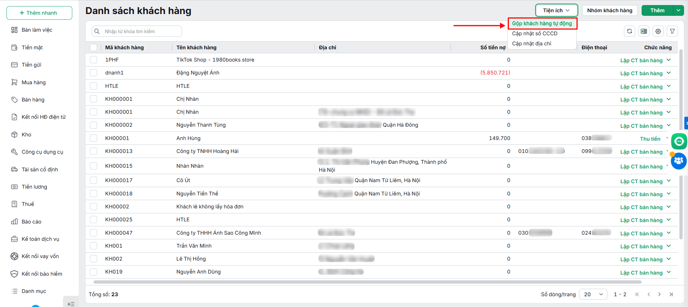Open the arrow beside Thêm button
Viewport: 688px width, 307px height.
tap(678, 10)
